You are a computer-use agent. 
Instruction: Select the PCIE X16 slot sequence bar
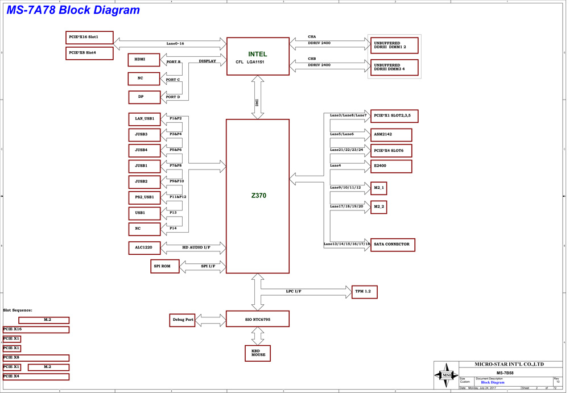(x=36, y=329)
